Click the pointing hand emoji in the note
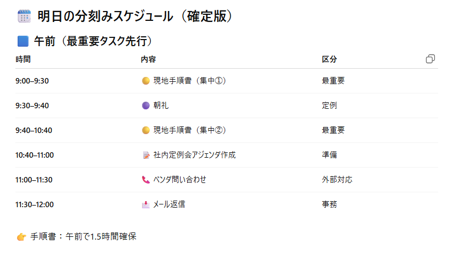This screenshot has height=255, width=453. point(21,237)
